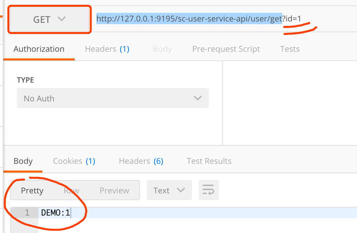Image resolution: width=357 pixels, height=233 pixels.
Task: Click the DEMO:1 response text
Action: point(55,213)
